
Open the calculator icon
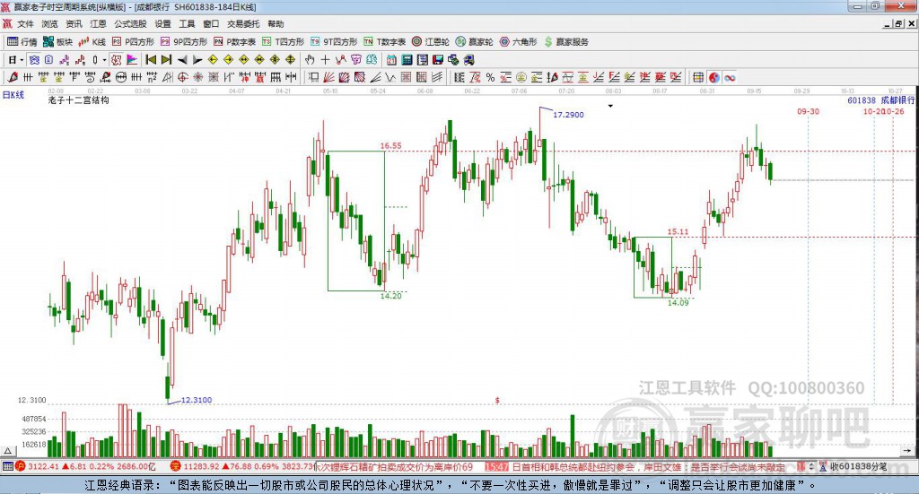point(407,60)
